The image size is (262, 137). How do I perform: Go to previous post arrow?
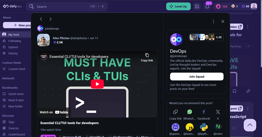(x=41, y=19)
